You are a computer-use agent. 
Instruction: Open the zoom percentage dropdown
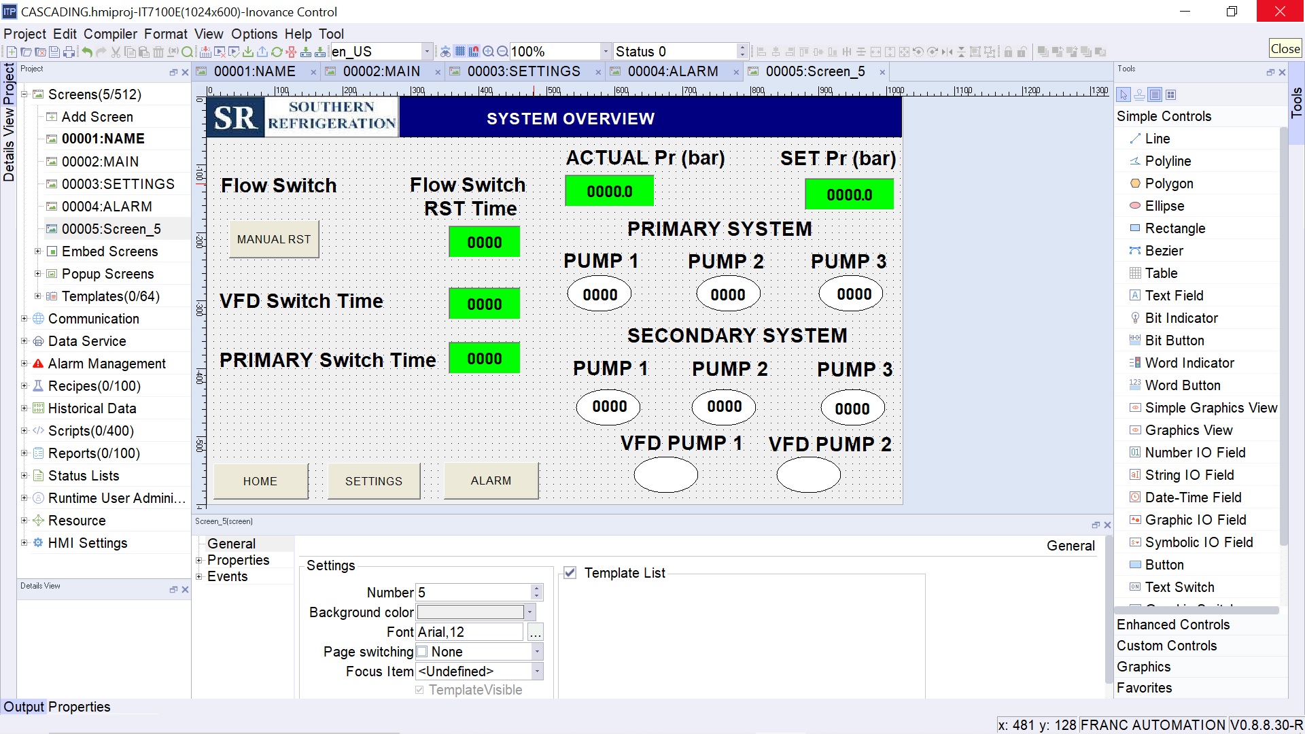(605, 52)
